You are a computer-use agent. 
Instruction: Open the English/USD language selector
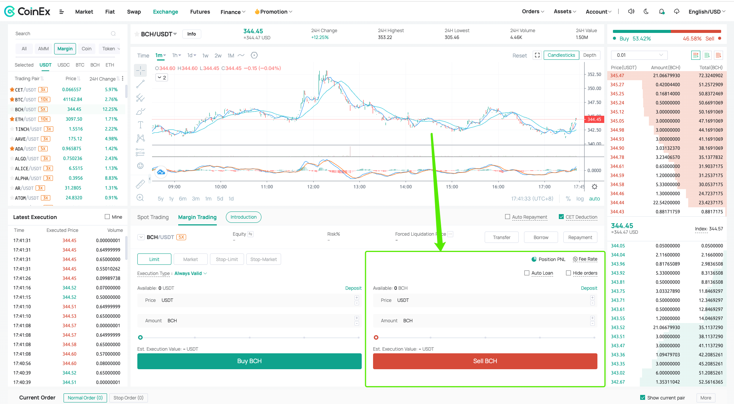[707, 12]
